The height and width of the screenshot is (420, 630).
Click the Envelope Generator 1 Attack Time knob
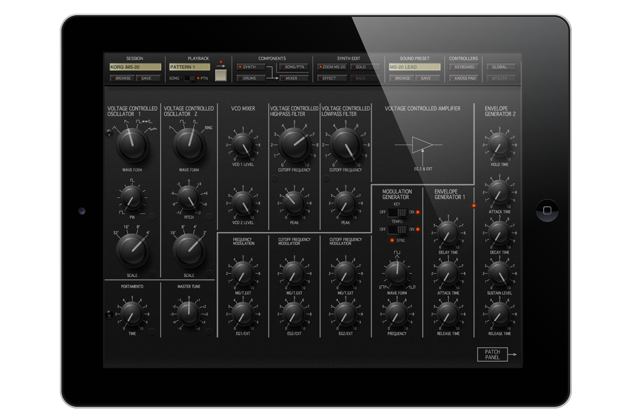[x=448, y=272]
